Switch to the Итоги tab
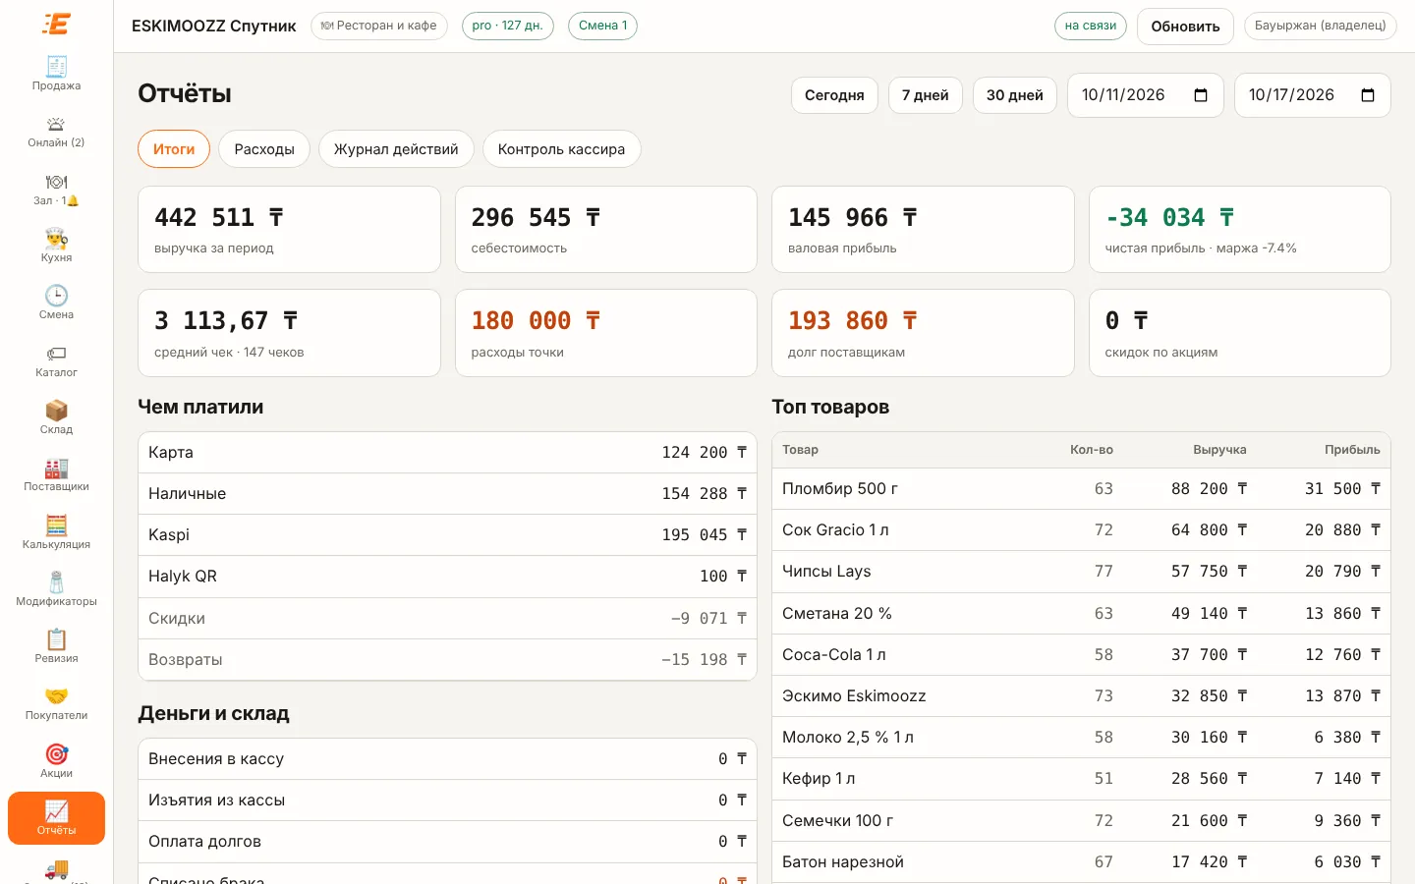The width and height of the screenshot is (1415, 884). coord(174,149)
